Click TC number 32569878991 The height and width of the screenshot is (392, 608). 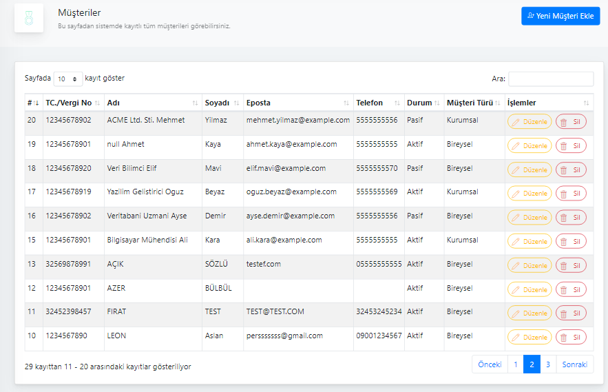click(68, 264)
